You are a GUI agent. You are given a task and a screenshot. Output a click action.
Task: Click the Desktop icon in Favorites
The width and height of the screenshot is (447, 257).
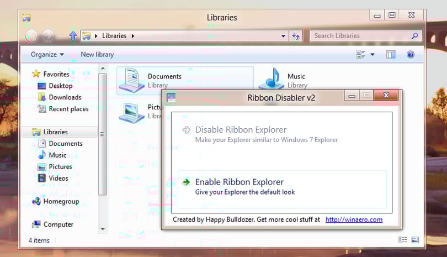tap(42, 86)
